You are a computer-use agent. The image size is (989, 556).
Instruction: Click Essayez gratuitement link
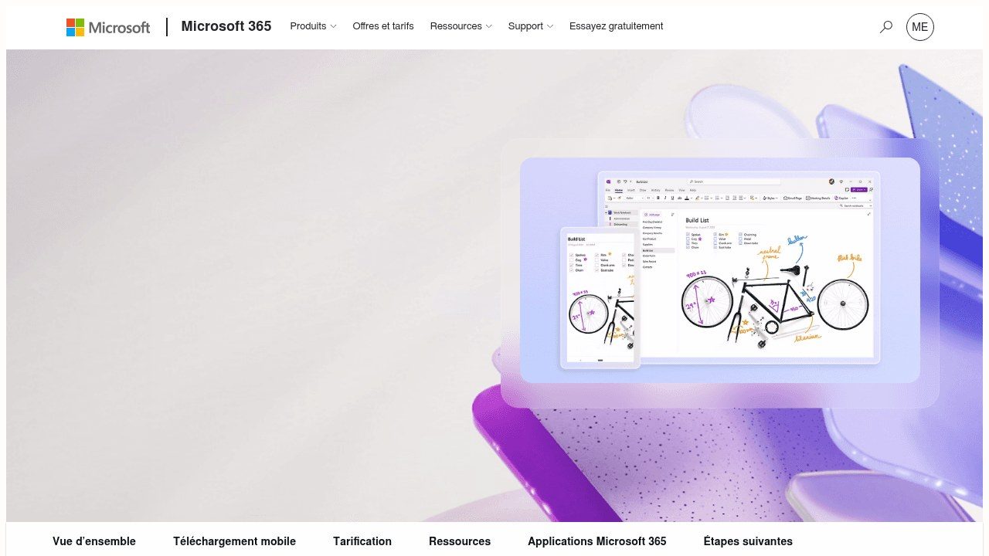coord(617,26)
